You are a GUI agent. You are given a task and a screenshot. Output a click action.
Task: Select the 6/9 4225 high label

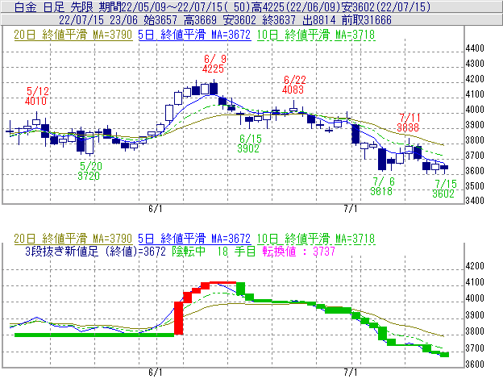tap(214, 64)
